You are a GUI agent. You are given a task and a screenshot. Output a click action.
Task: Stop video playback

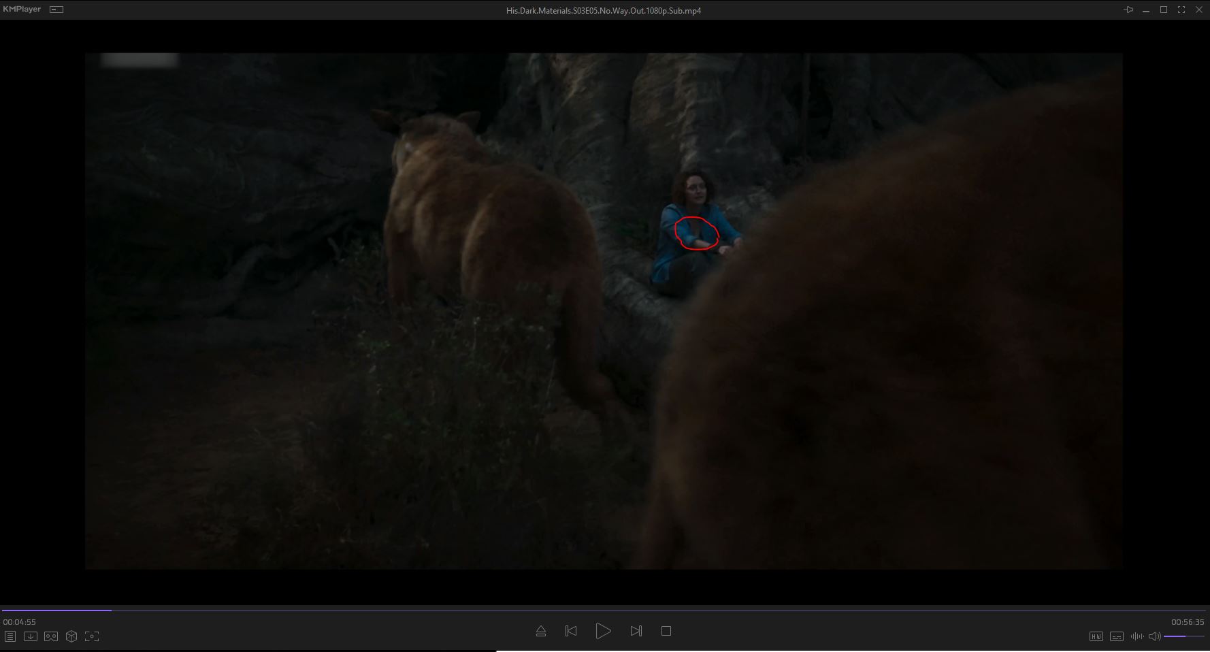666,631
